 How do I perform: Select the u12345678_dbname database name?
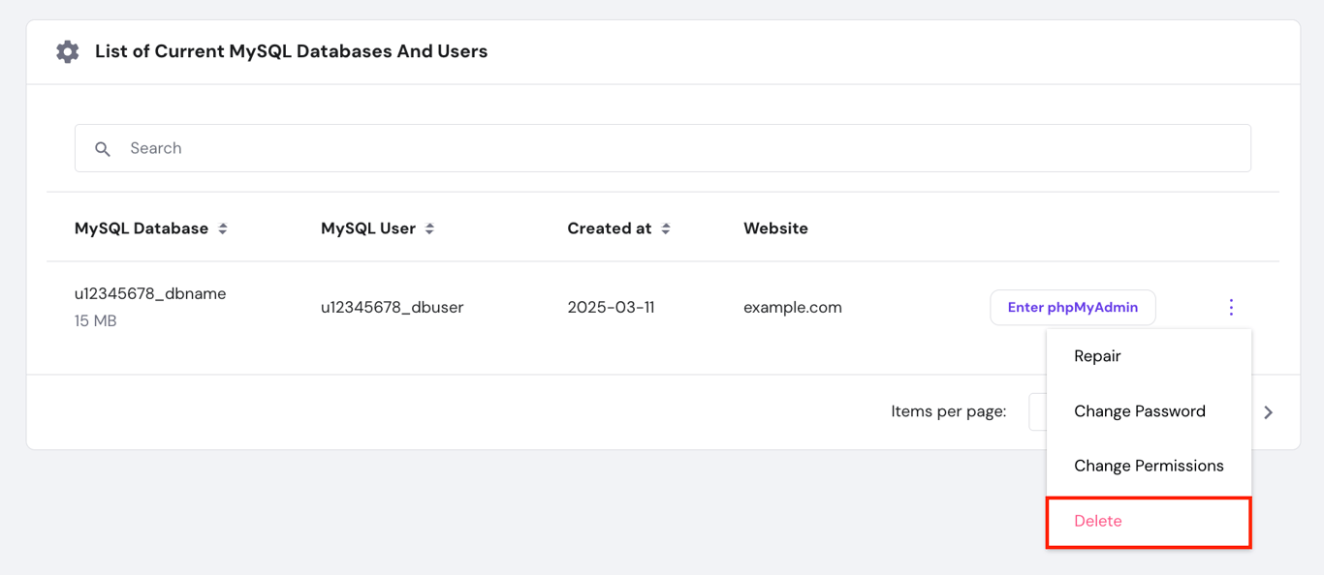click(x=150, y=293)
